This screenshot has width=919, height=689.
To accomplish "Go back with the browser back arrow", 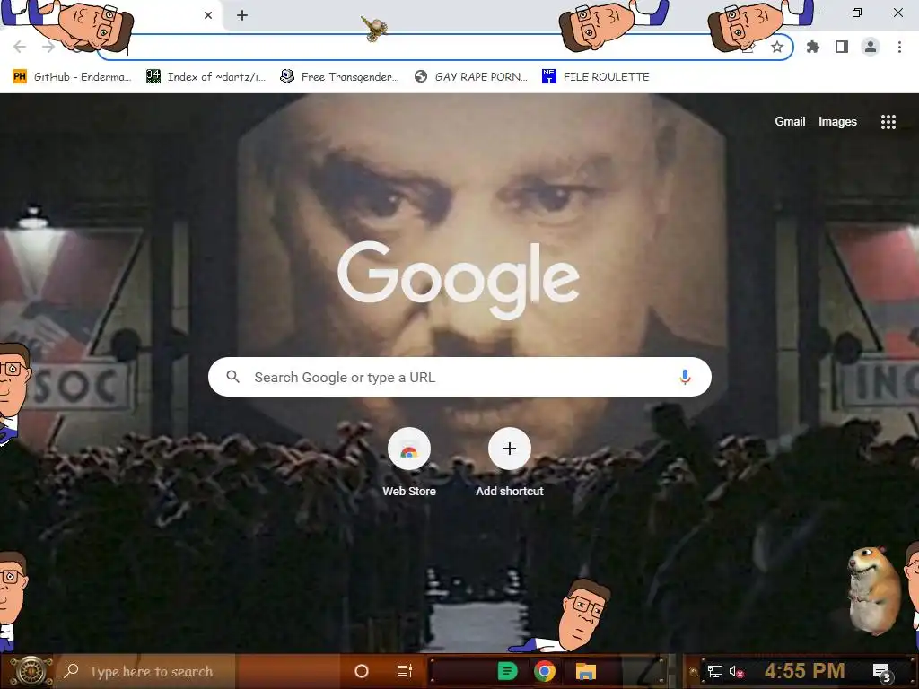I will click(x=20, y=47).
